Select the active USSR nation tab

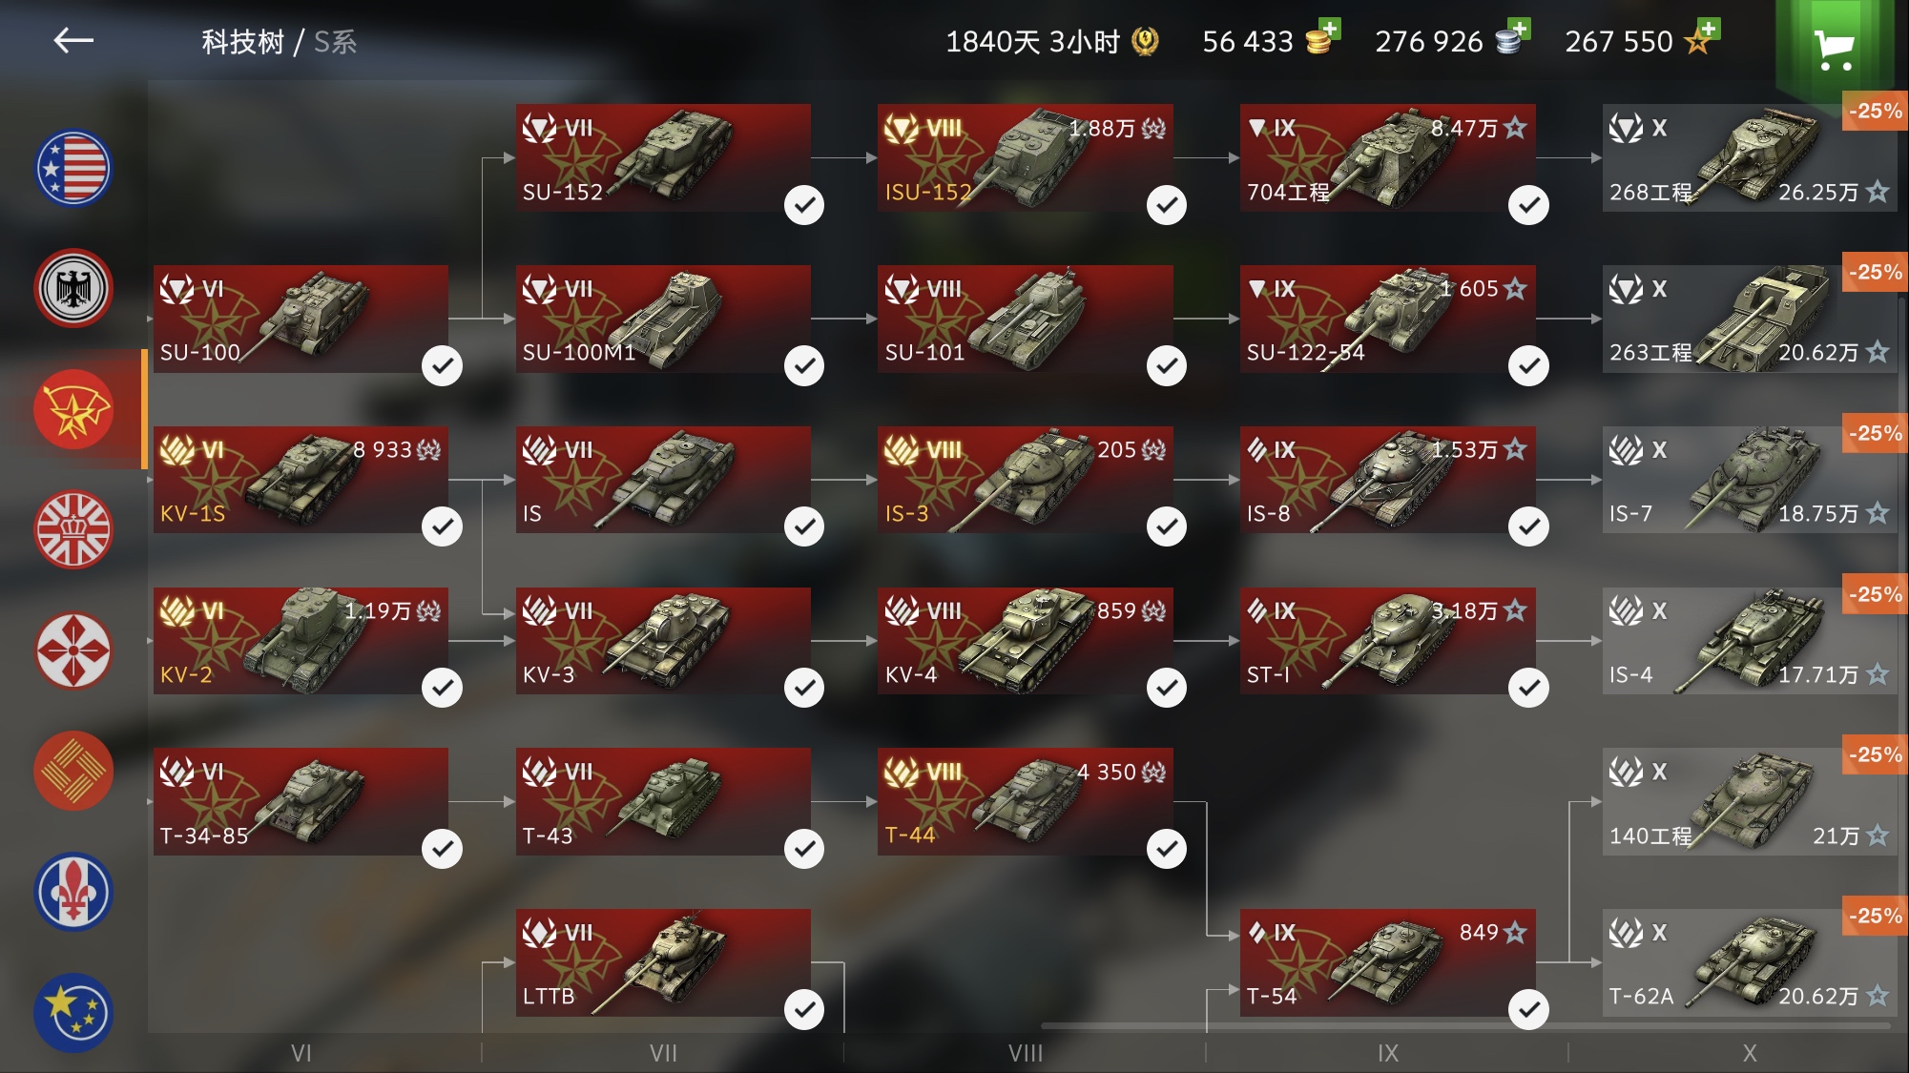(73, 409)
